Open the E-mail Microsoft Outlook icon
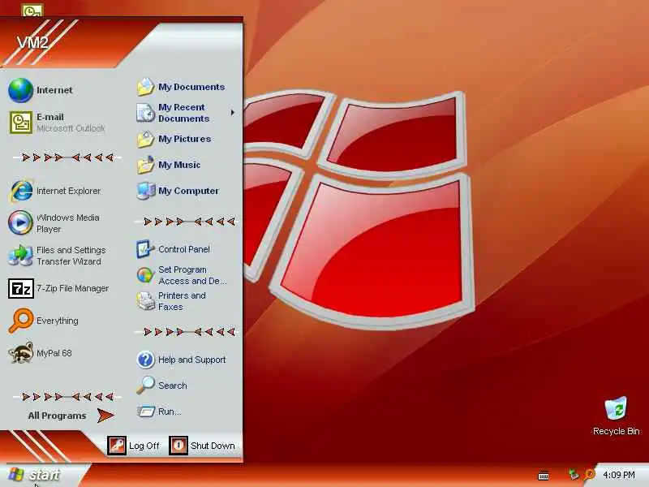649x487 pixels. [21, 123]
